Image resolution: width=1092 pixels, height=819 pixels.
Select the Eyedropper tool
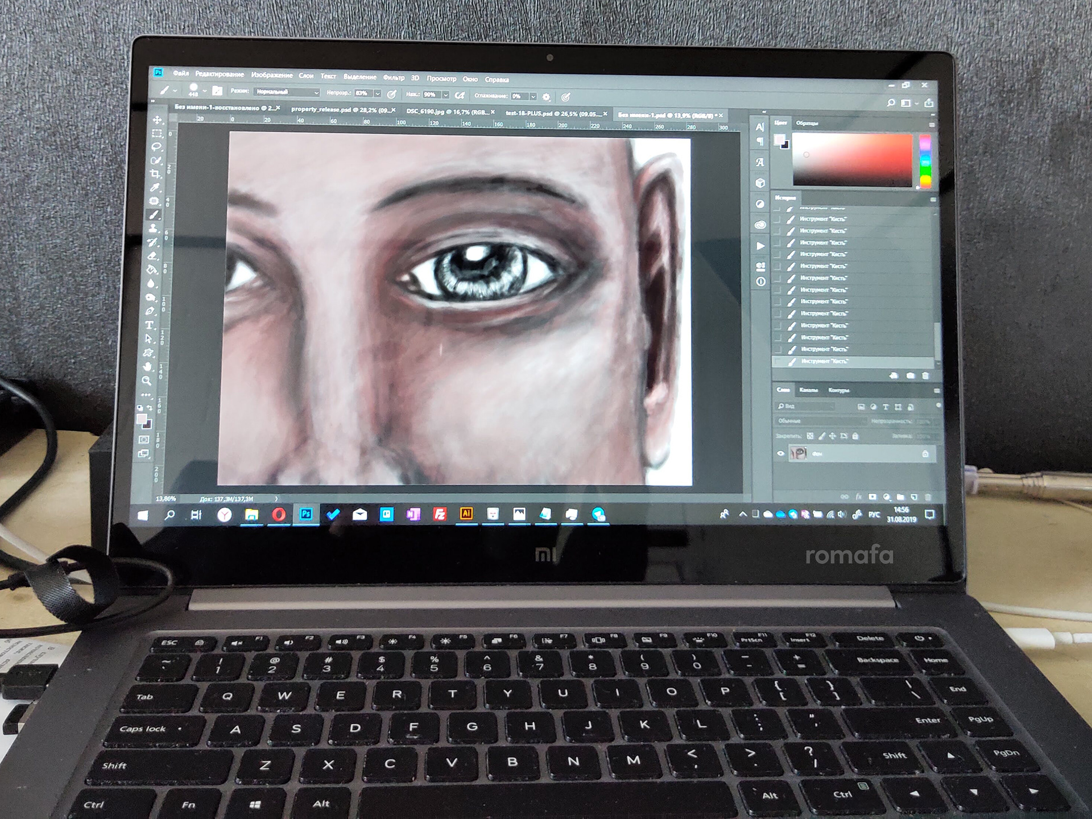(155, 188)
